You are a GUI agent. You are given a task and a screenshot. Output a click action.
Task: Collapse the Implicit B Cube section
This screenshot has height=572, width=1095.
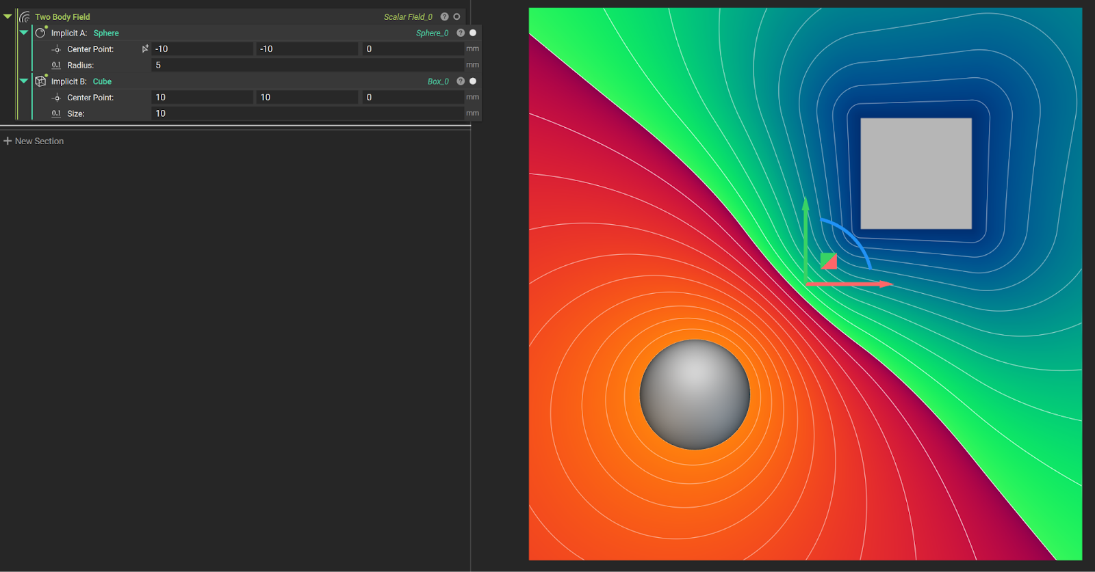pyautogui.click(x=24, y=81)
